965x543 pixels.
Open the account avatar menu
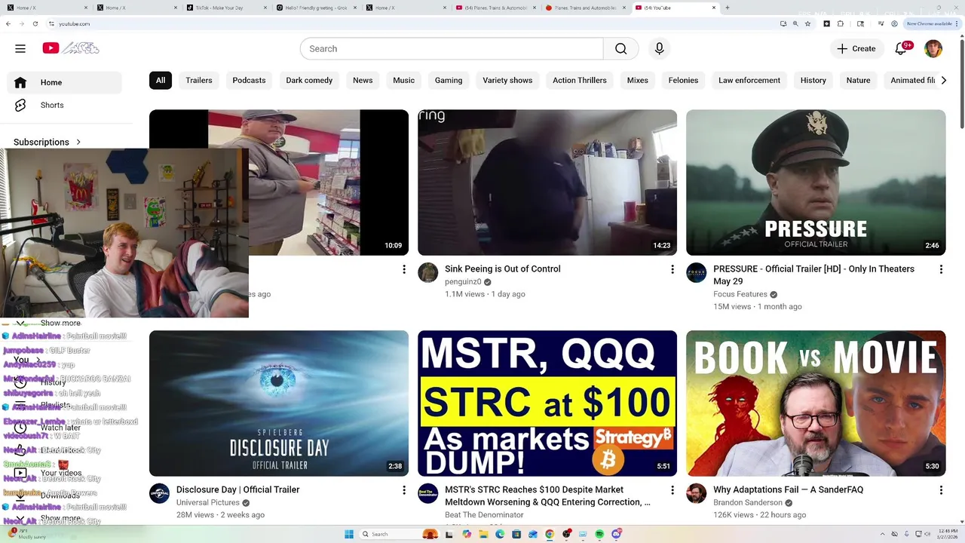pos(933,48)
